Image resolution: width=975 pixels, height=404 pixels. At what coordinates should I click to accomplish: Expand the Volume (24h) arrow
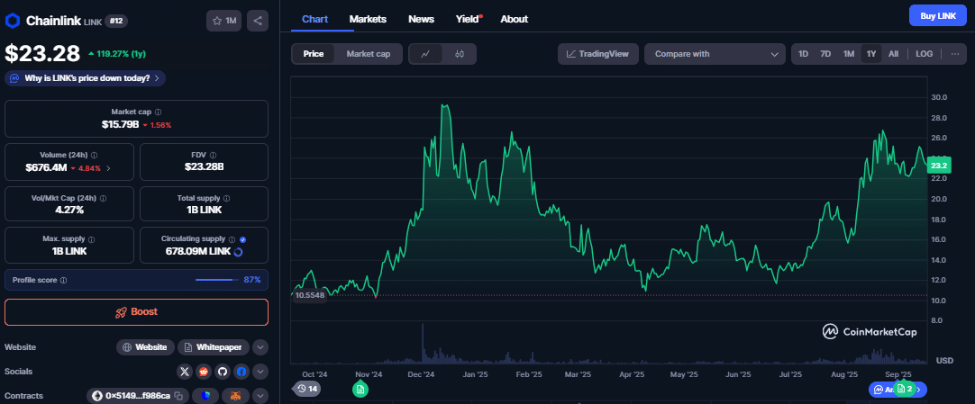click(x=109, y=167)
